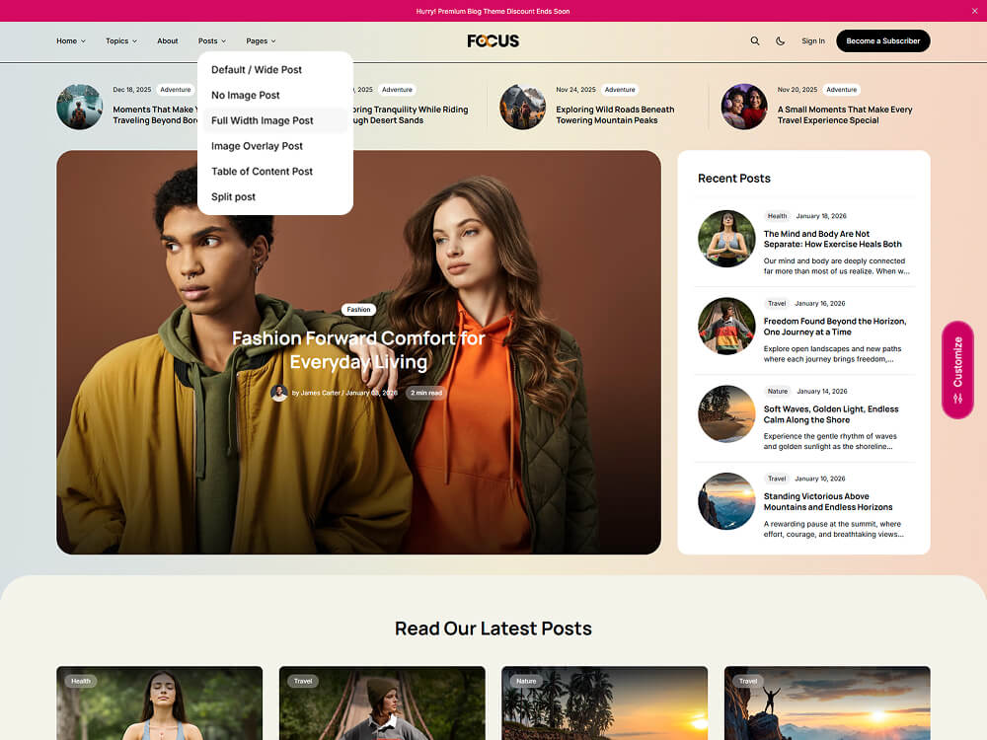Open the Fashion category badge on hero post

(x=358, y=309)
